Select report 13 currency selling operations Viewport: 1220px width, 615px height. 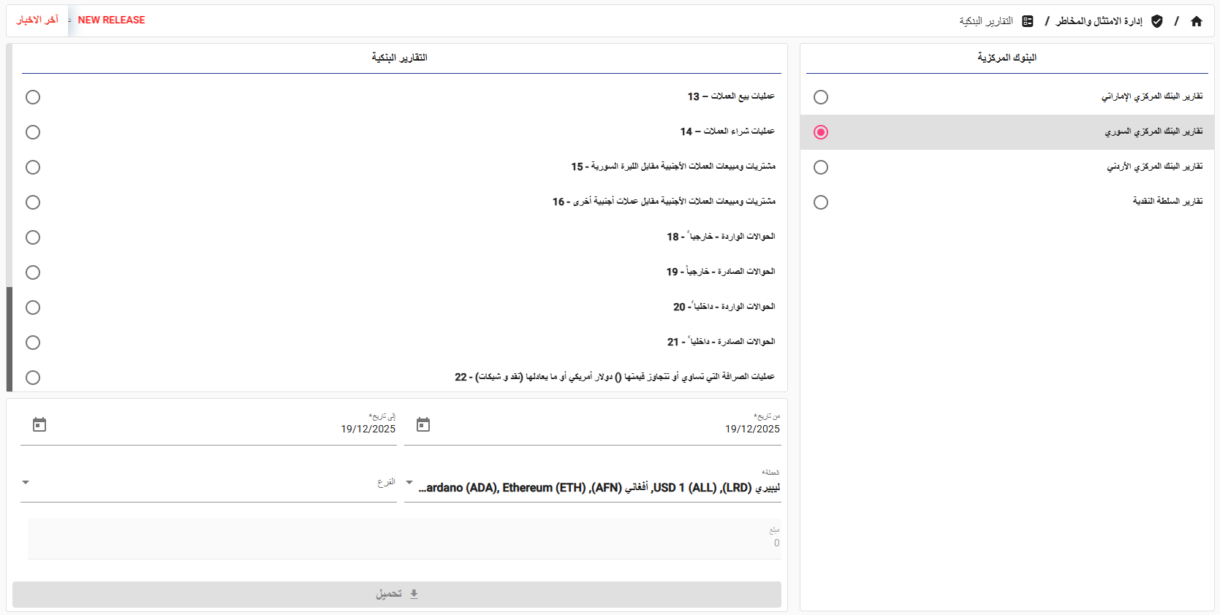click(33, 97)
